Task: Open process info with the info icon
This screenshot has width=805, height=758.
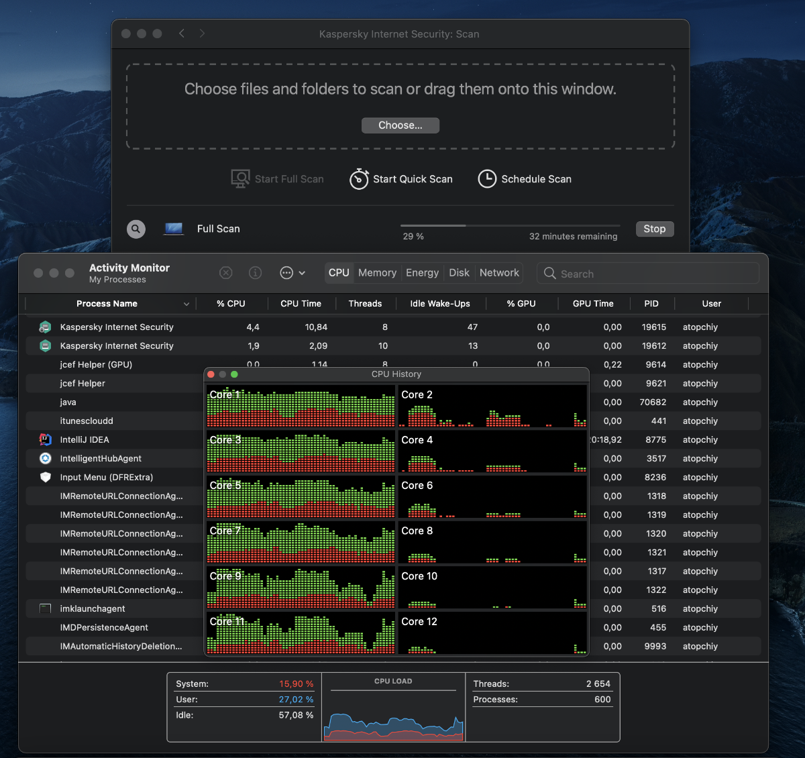Action: [x=255, y=273]
